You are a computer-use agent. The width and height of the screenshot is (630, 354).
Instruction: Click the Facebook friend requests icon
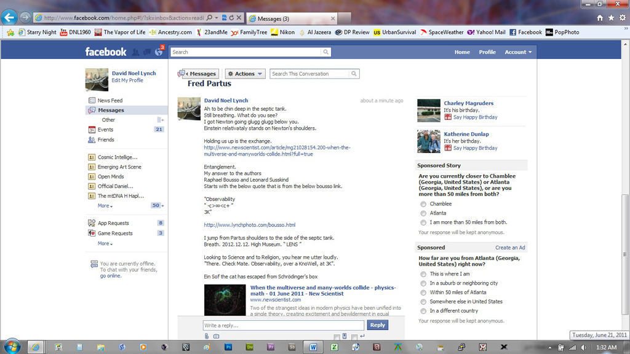(136, 52)
